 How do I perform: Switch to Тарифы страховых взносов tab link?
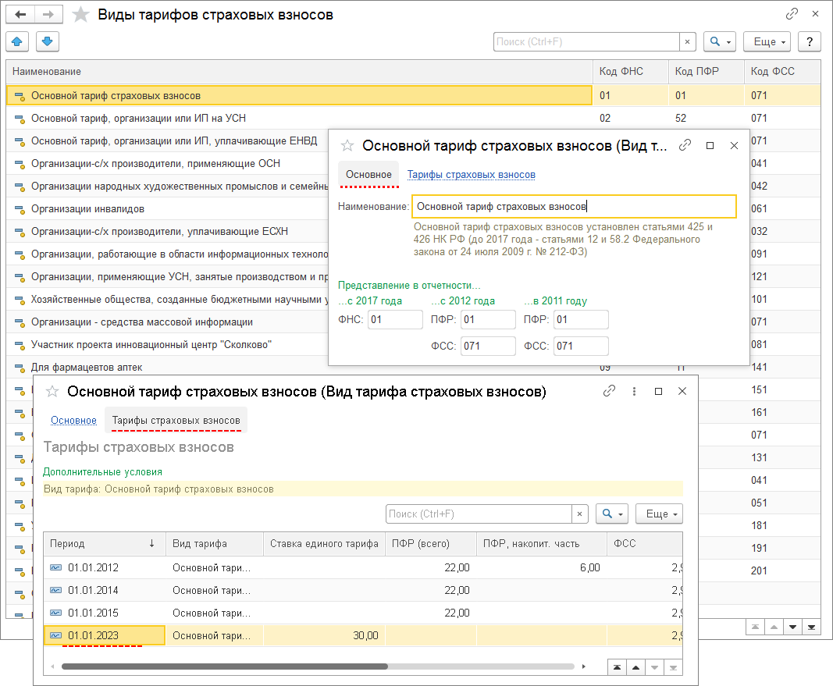click(471, 175)
